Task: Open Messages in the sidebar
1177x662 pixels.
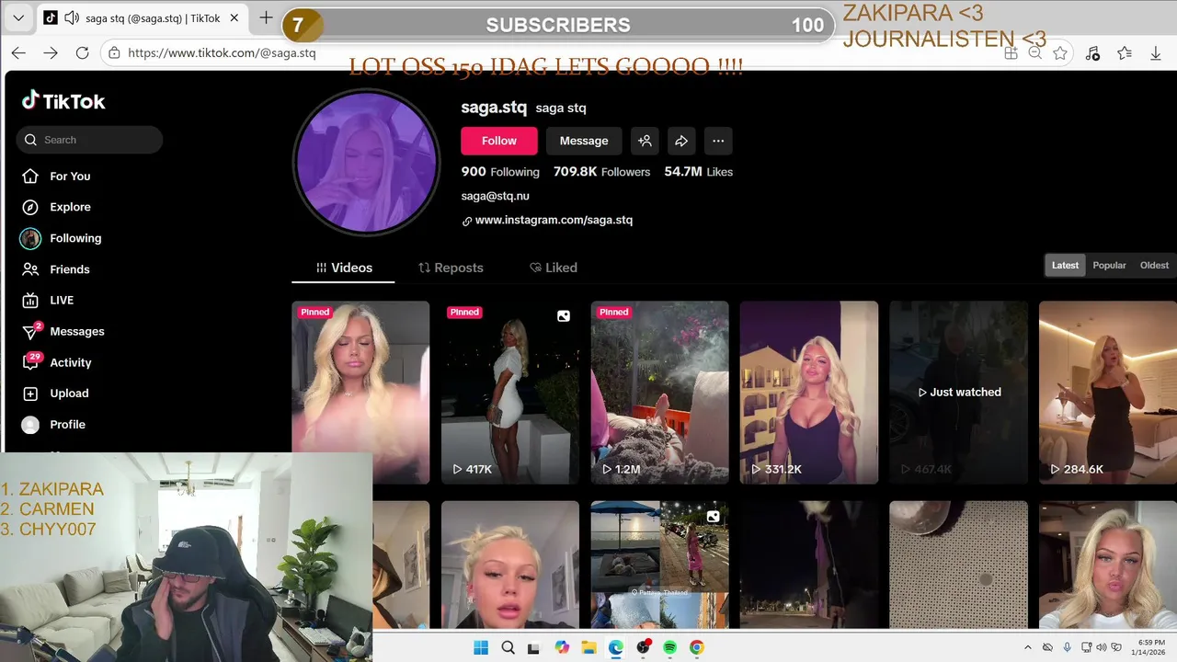Action: pyautogui.click(x=63, y=331)
